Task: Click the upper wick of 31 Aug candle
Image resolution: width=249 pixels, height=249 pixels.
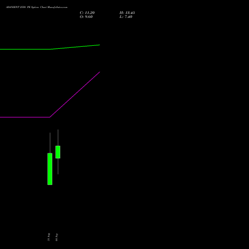Action: pos(50,143)
